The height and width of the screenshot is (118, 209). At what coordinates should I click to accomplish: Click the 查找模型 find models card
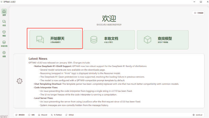tap(163, 40)
